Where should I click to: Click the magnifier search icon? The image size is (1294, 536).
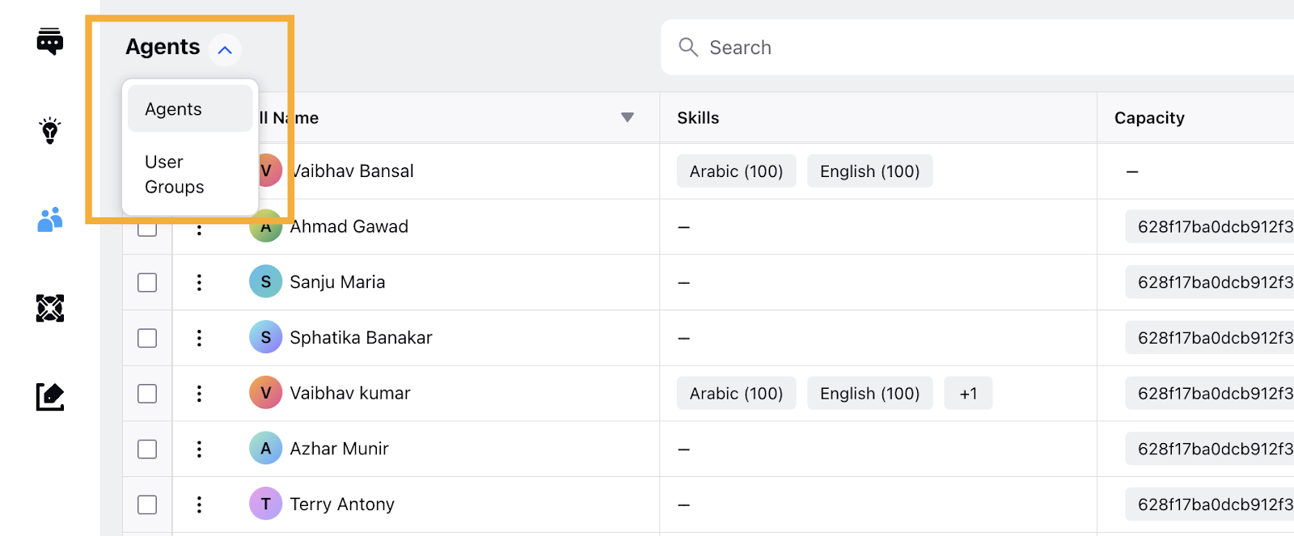point(688,47)
